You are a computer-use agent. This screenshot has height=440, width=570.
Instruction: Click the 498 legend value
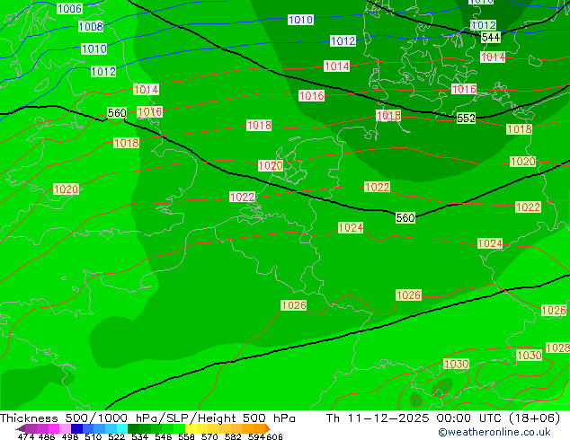pyautogui.click(x=70, y=436)
